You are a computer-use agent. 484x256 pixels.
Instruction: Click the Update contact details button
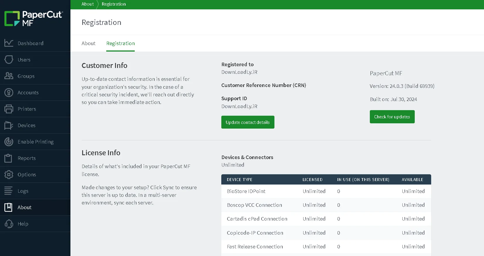pos(248,122)
